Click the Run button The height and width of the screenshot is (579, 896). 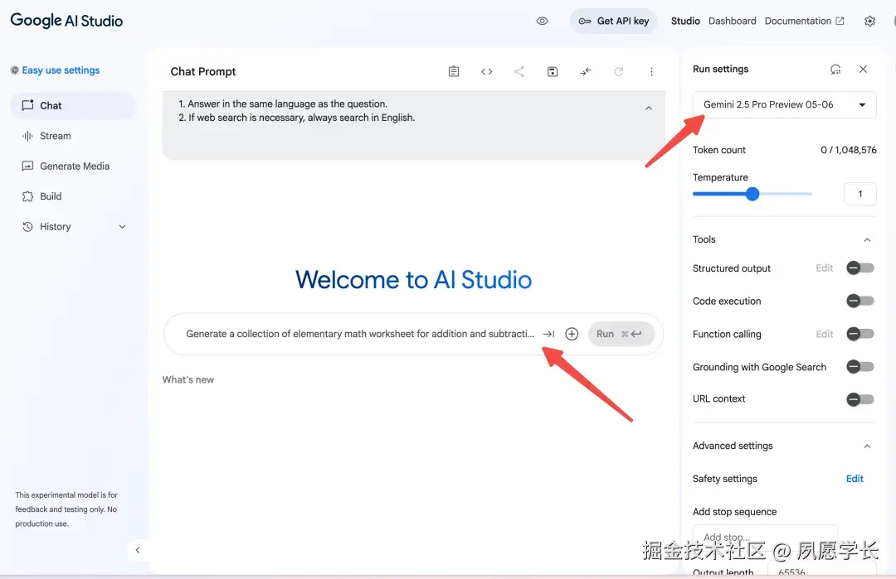[621, 334]
